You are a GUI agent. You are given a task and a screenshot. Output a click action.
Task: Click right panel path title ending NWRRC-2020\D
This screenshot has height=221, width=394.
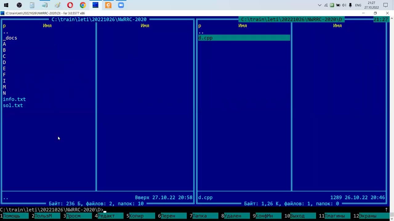291,19
